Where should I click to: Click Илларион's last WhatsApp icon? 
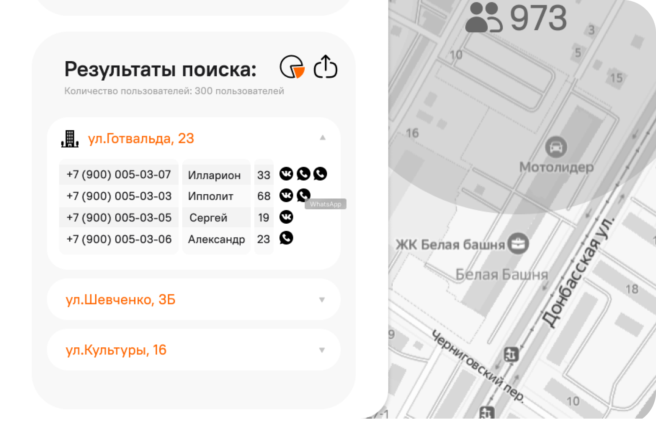coord(320,174)
